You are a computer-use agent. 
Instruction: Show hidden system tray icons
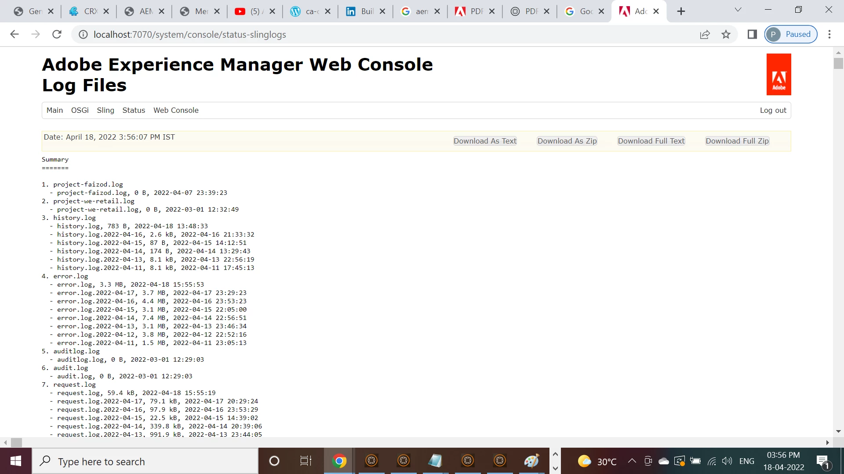(632, 461)
